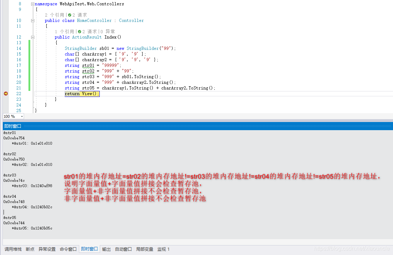Switch to the 命令窗口 tab
The width and height of the screenshot is (393, 255).
(x=68, y=249)
